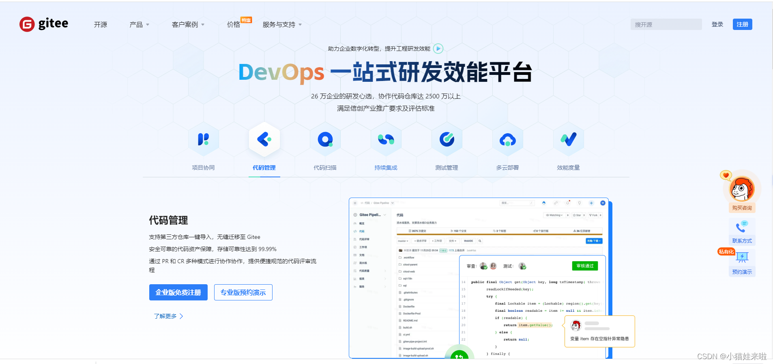Click the 注册 register button
Screen dimensions: 773x364
(x=742, y=24)
